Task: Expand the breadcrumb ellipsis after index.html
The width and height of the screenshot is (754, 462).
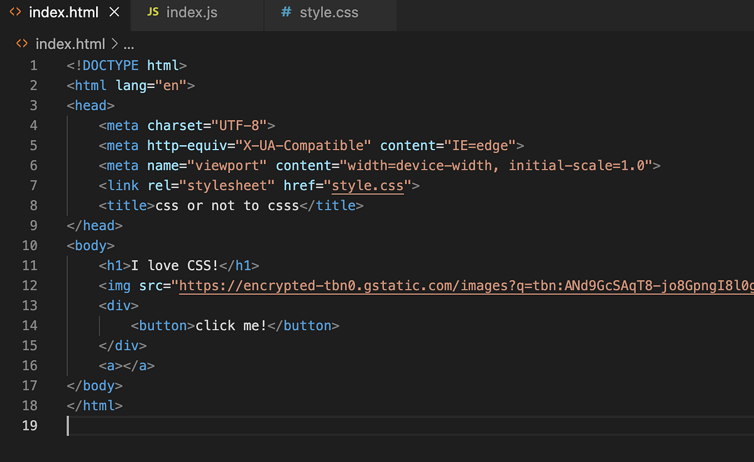Action: (x=129, y=44)
